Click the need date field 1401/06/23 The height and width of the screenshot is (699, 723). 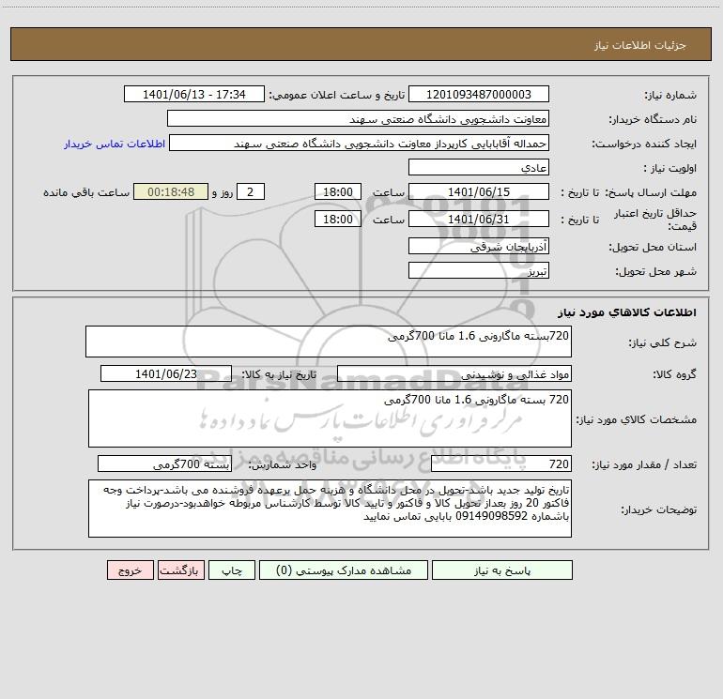tap(166, 373)
